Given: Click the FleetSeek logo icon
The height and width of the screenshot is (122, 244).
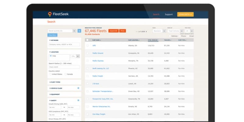Looking at the screenshot, I should pos(50,14).
